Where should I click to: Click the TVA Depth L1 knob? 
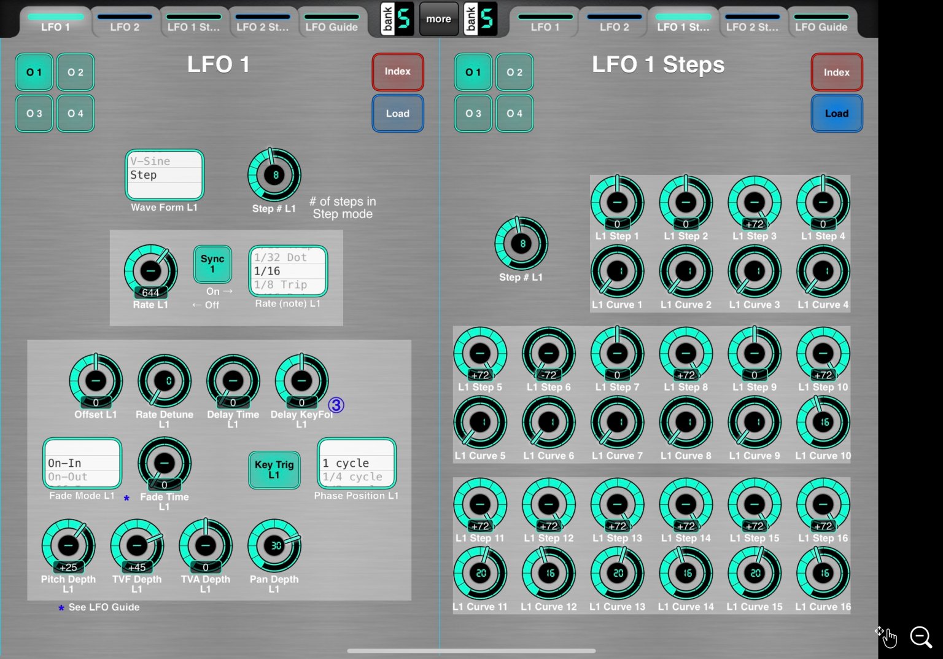206,546
